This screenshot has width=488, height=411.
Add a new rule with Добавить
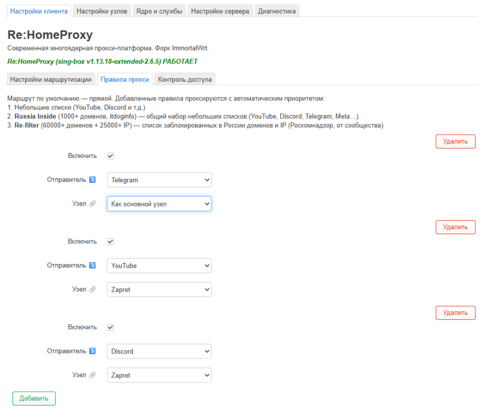click(x=34, y=399)
